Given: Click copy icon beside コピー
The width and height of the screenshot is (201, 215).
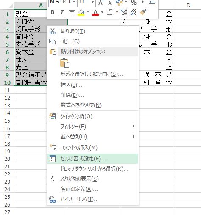Looking at the screenshot, I should [53, 41].
